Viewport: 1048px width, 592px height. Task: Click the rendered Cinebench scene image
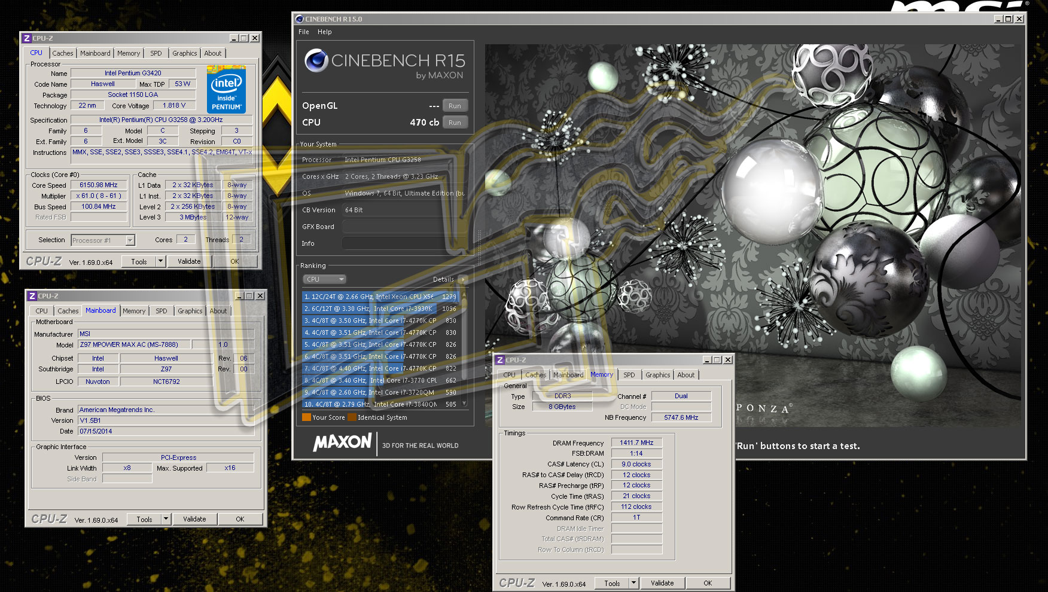pyautogui.click(x=753, y=236)
